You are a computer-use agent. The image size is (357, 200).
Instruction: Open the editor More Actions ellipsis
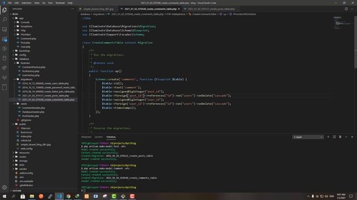click(352, 9)
